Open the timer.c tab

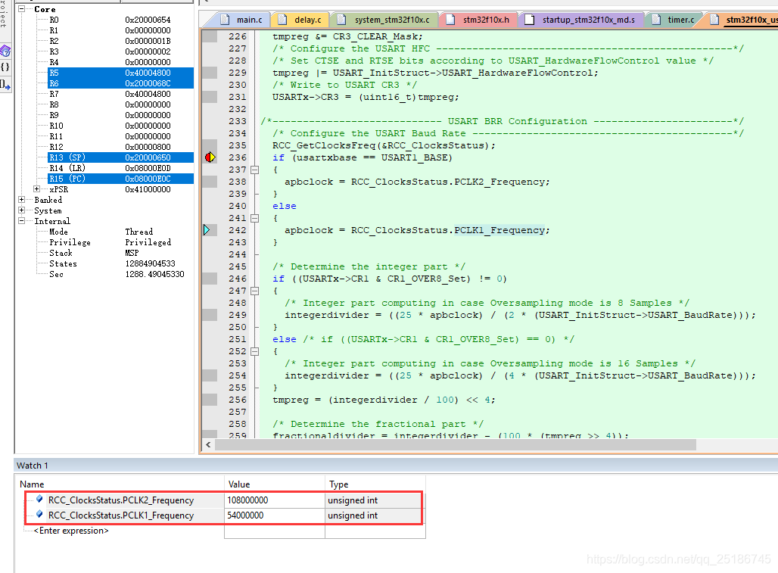point(674,20)
